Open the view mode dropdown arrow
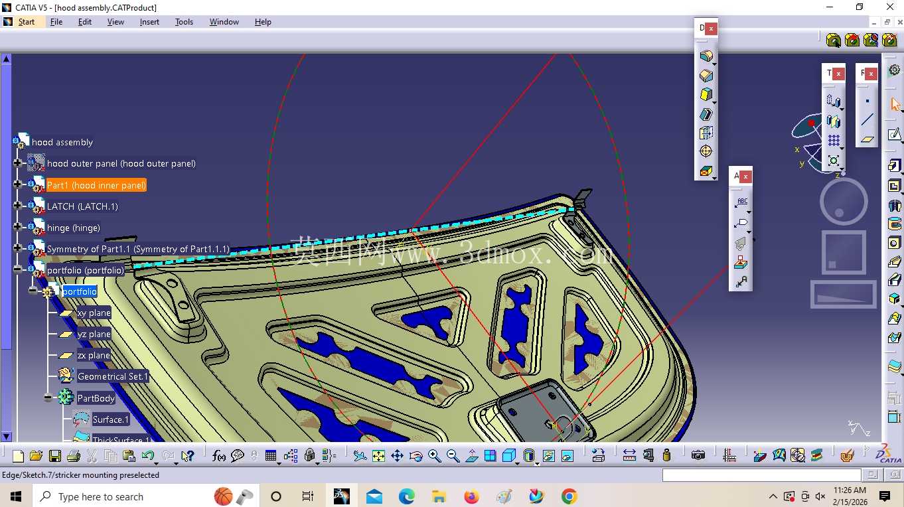The width and height of the screenshot is (904, 507). click(536, 463)
